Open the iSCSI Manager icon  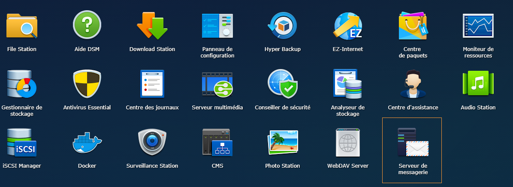point(22,142)
